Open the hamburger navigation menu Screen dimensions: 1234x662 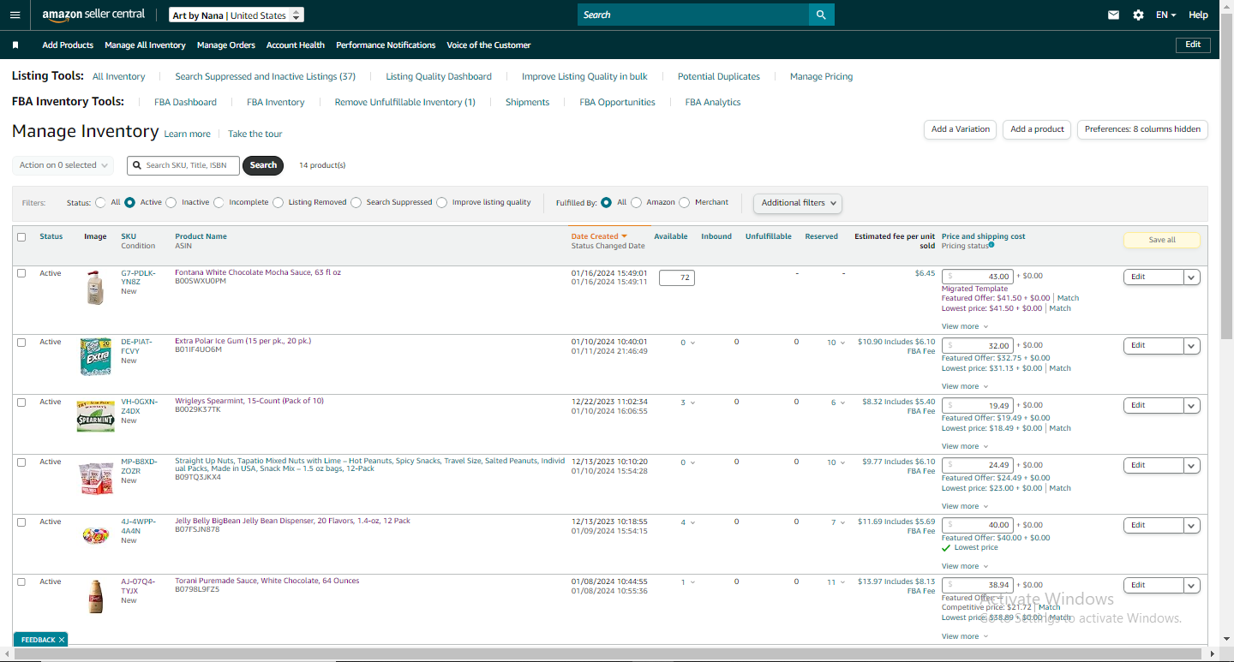coord(15,15)
